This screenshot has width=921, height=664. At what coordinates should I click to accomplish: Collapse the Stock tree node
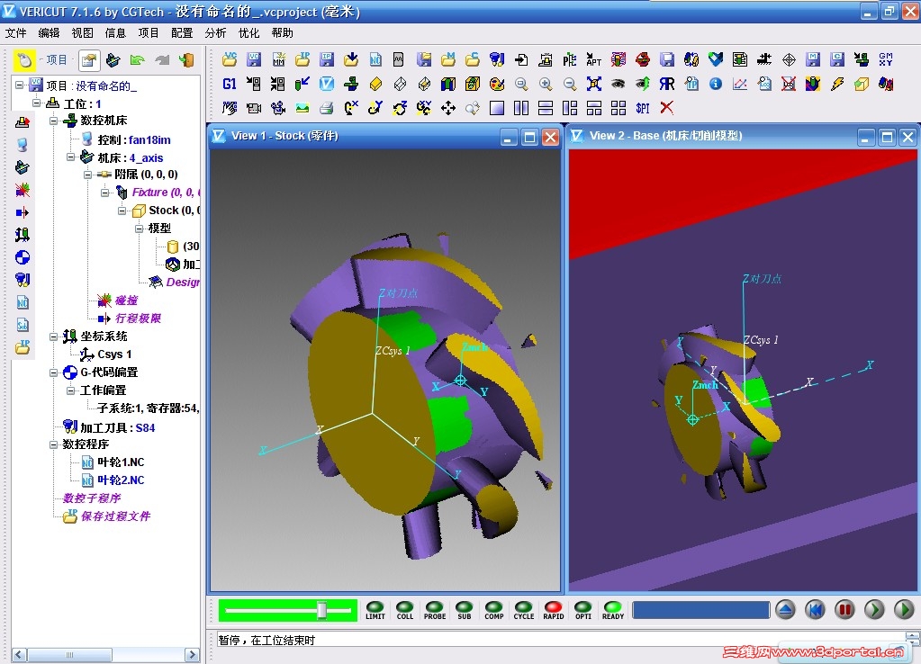pyautogui.click(x=122, y=211)
